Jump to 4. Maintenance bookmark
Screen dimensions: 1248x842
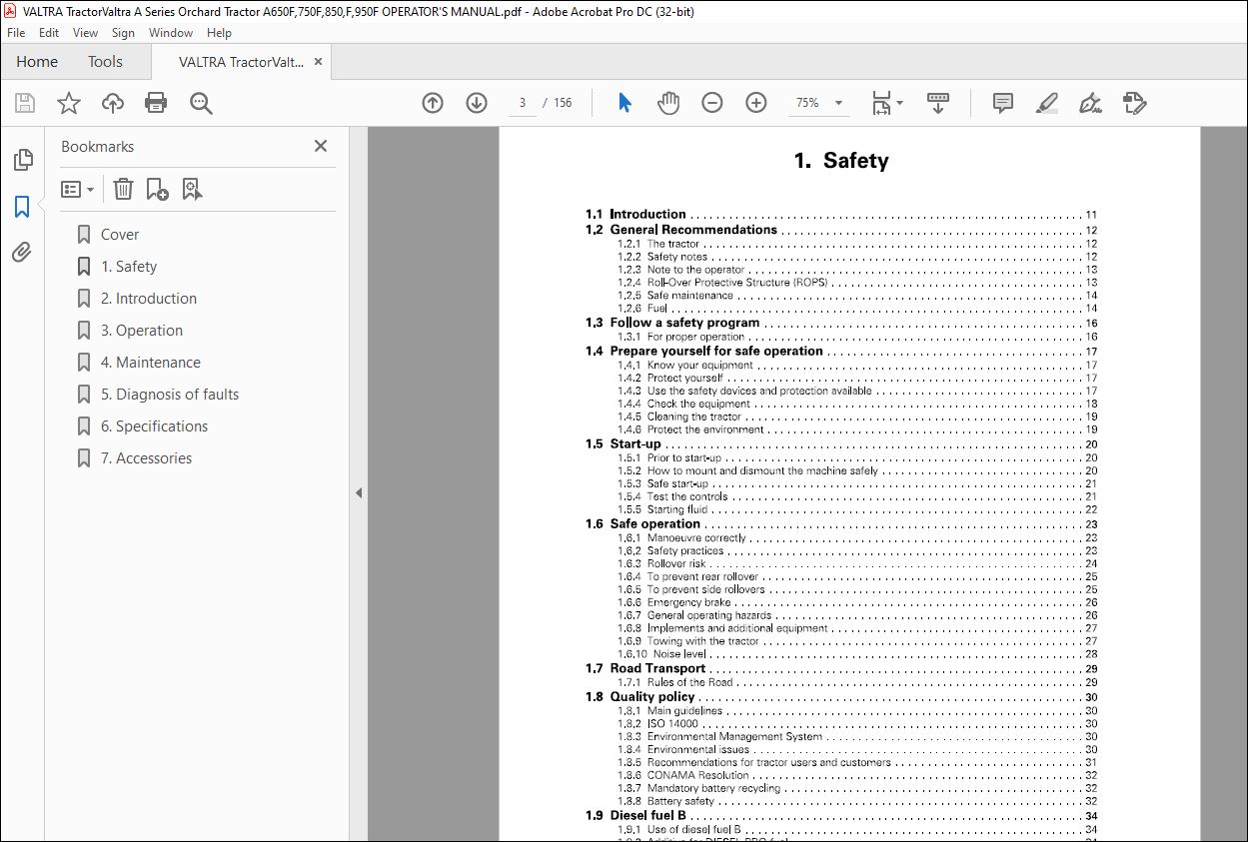pos(151,363)
